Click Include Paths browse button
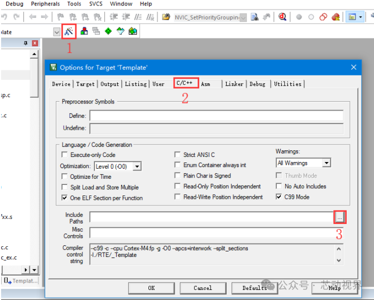Image resolution: width=374 pixels, height=300 pixels. point(339,217)
